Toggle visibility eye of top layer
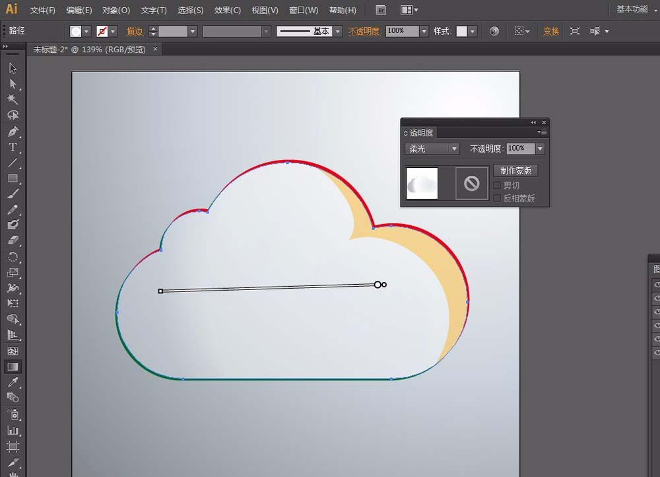660x477 pixels. tap(656, 285)
